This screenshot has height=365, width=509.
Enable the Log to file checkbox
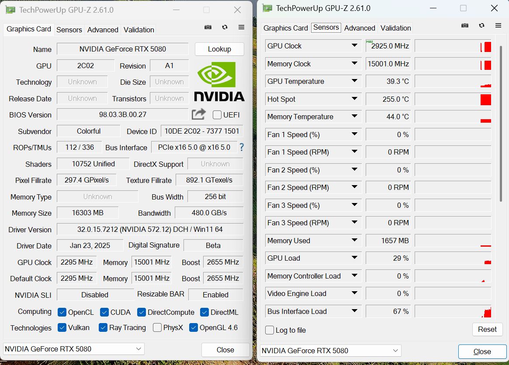coord(270,330)
